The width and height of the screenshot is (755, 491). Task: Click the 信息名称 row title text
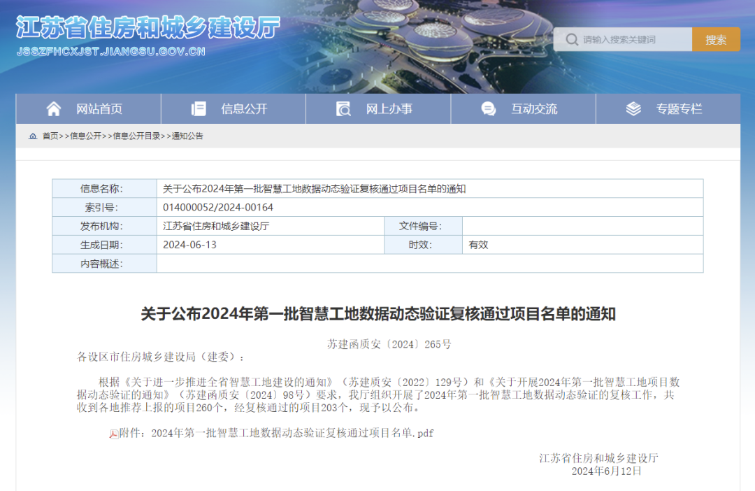point(314,189)
